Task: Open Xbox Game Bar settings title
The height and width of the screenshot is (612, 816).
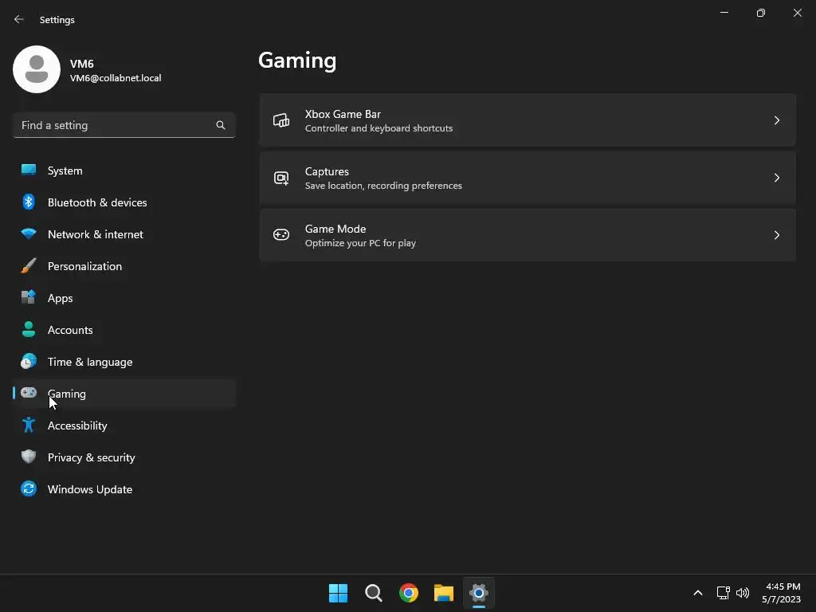Action: coord(343,114)
